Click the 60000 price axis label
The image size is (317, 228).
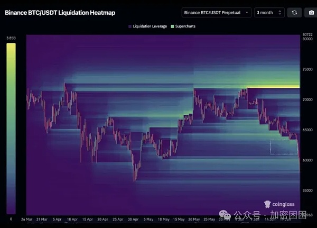[307, 160]
